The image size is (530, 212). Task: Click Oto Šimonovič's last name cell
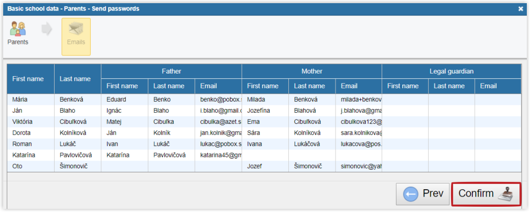tap(77, 166)
